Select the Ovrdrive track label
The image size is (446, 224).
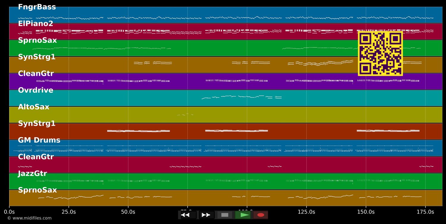(35, 90)
